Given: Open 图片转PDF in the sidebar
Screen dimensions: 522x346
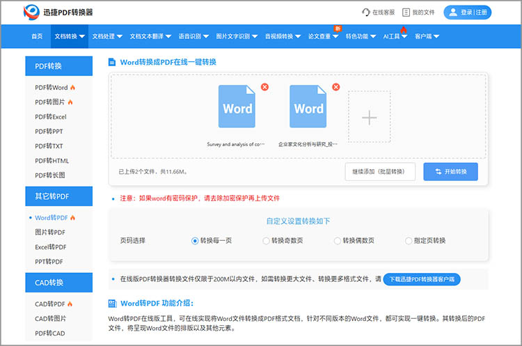Looking at the screenshot, I should [x=50, y=233].
